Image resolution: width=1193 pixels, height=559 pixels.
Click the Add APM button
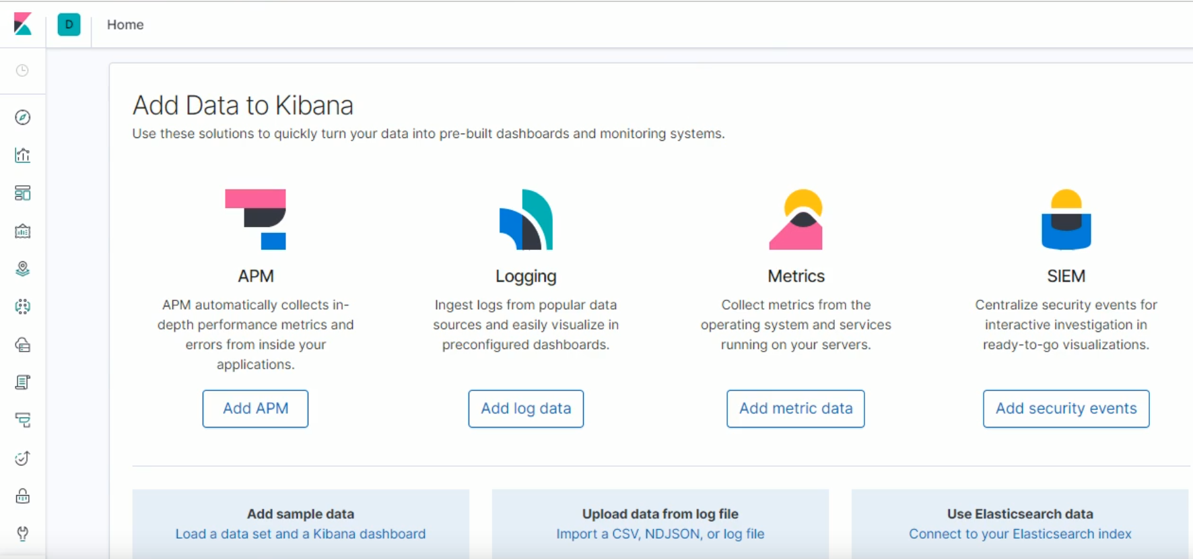click(255, 409)
